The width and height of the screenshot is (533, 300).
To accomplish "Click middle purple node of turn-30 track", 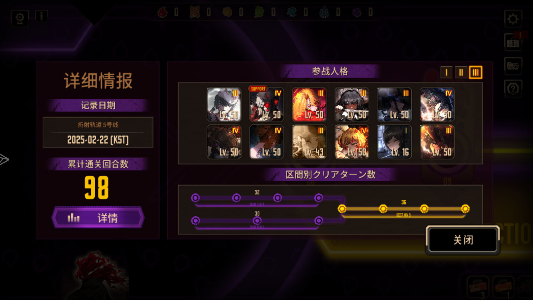I will point(257,221).
